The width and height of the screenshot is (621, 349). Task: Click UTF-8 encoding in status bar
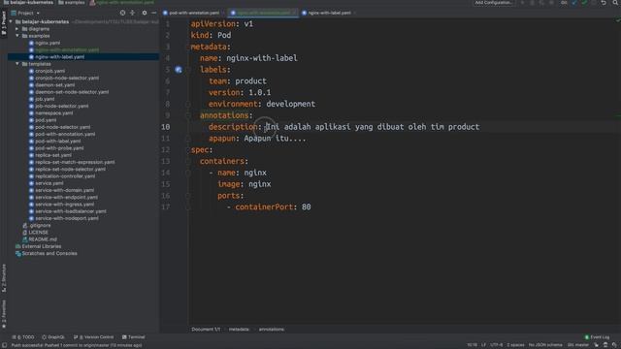pos(496,345)
